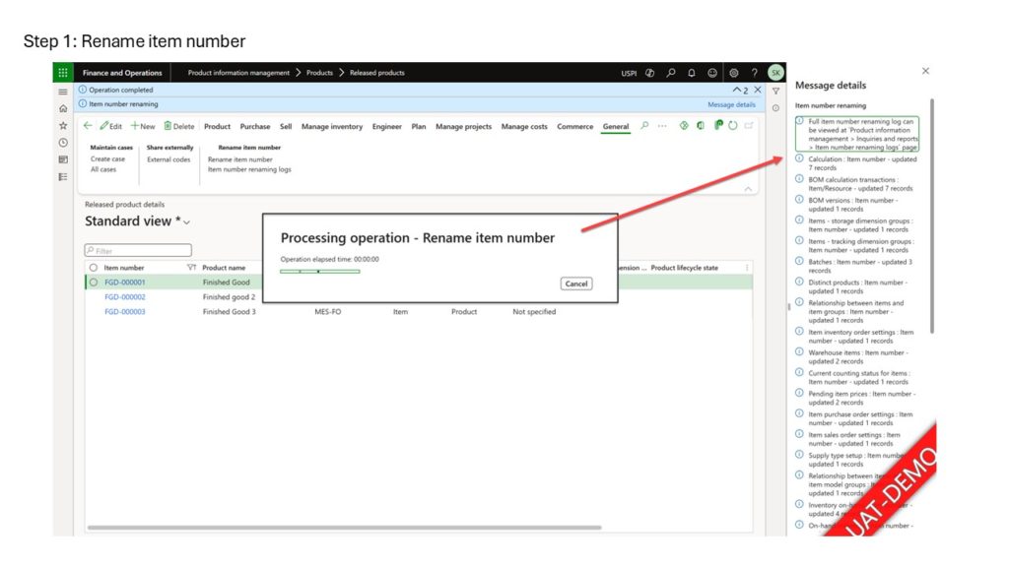
Task: Expand the navigation pane hamburger menu
Action: 63,92
